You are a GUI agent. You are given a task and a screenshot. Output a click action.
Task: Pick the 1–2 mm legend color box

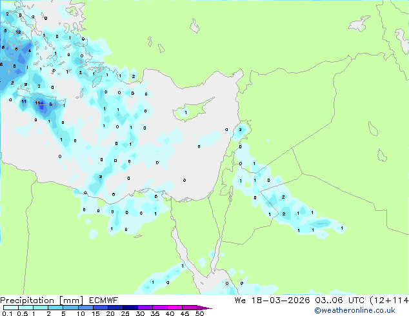pos(41,308)
